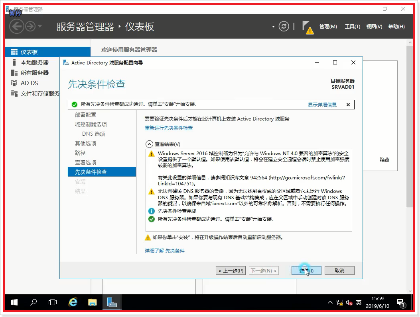
Task: Select 所有服务器 in the sidebar
Action: [x=35, y=73]
